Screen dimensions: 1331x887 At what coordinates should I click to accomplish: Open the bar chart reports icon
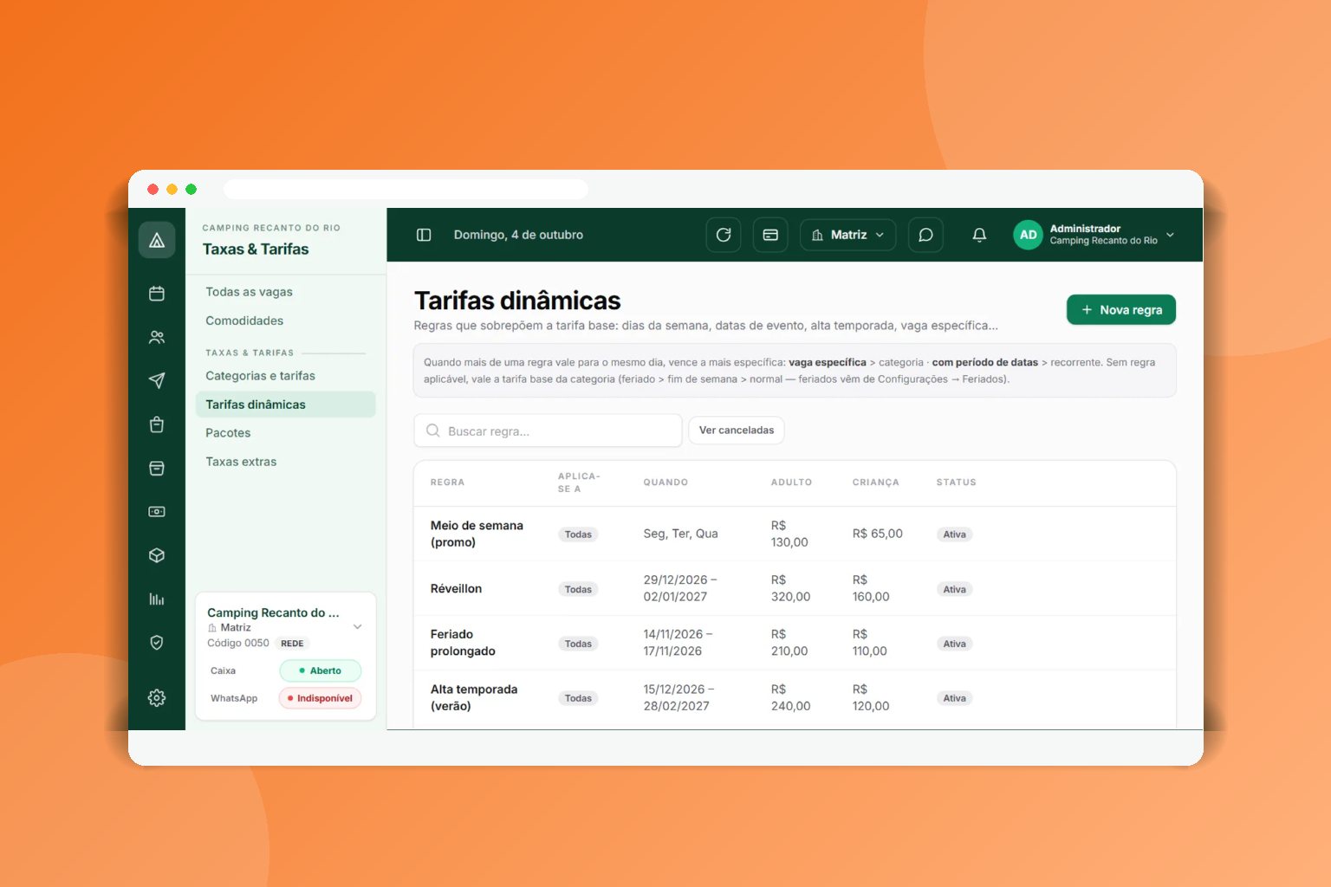(157, 599)
